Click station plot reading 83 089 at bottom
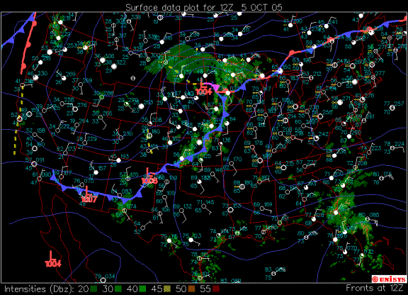 [x=227, y=281]
